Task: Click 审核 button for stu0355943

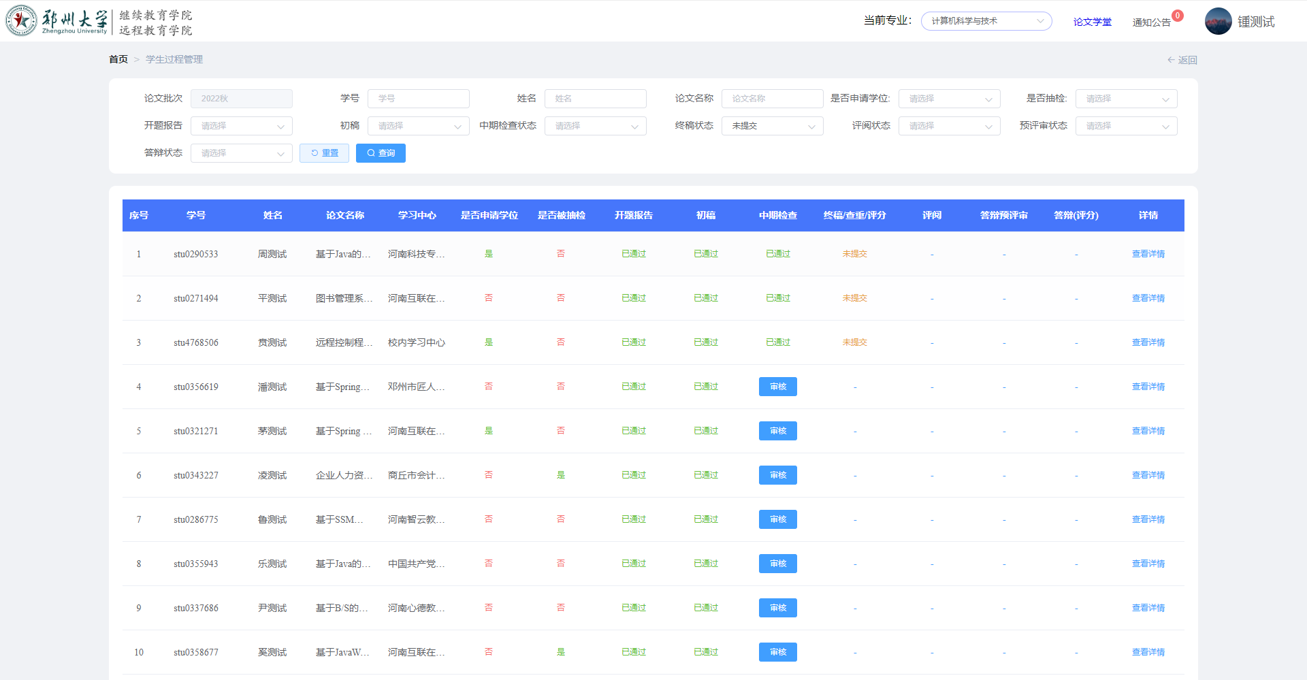Action: [778, 564]
